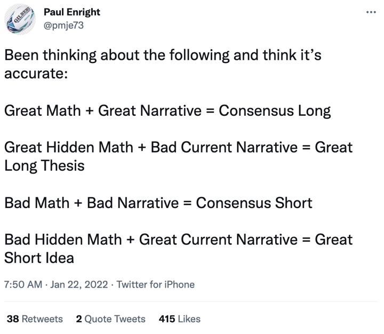Open Paul Enright's profile via display name
The width and height of the screenshot is (384, 334).
click(72, 12)
